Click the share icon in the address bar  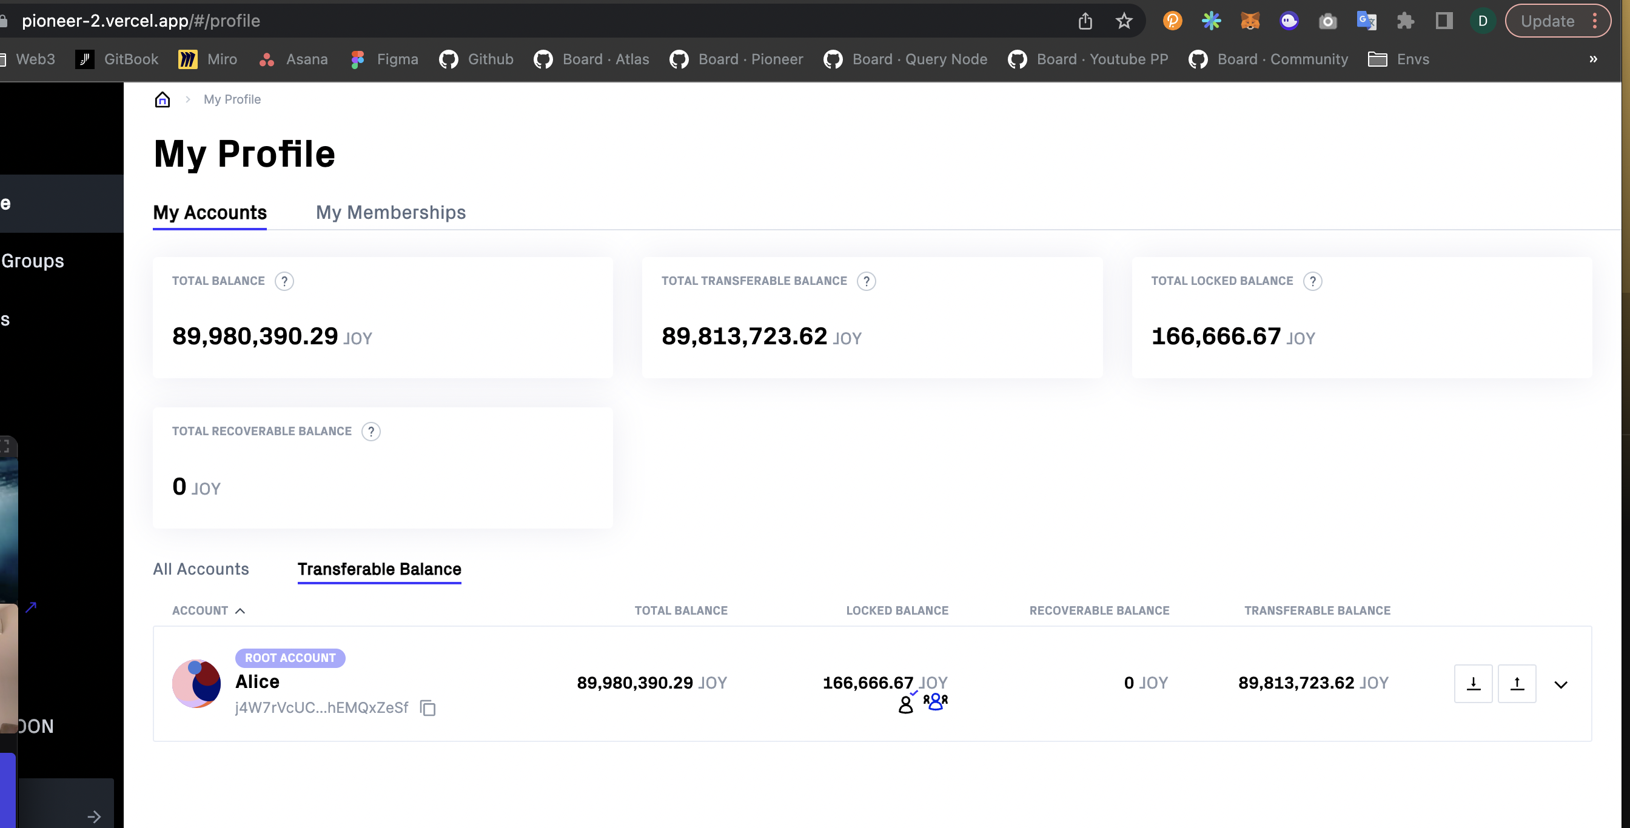pyautogui.click(x=1086, y=20)
